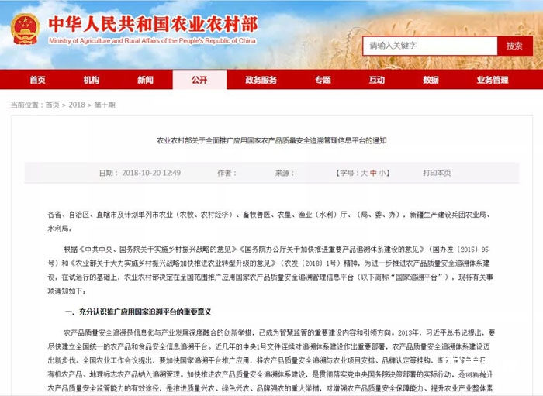The width and height of the screenshot is (543, 396).
Task: Follow the breadcrumb link 第十期
Action: coord(105,105)
